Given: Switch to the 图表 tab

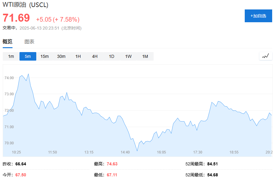Looking at the screenshot, I should (30, 41).
